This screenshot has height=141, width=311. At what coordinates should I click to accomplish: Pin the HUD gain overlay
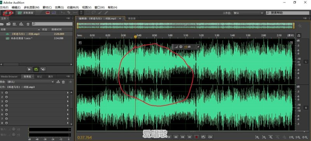coord(198,47)
